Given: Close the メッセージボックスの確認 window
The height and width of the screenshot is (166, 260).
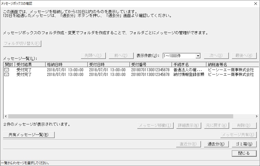Looking at the screenshot, I should 256,4.
